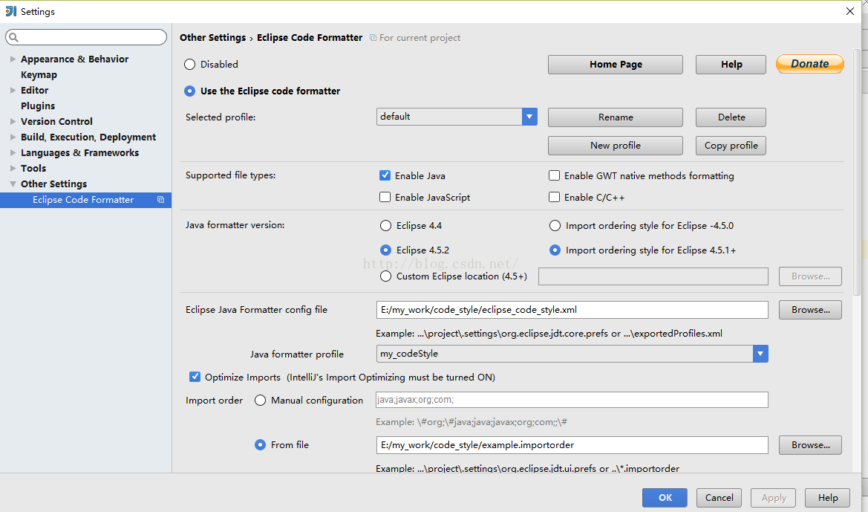Image resolution: width=868 pixels, height=512 pixels.
Task: Tick the Enable C/C++ checkbox
Action: click(554, 197)
